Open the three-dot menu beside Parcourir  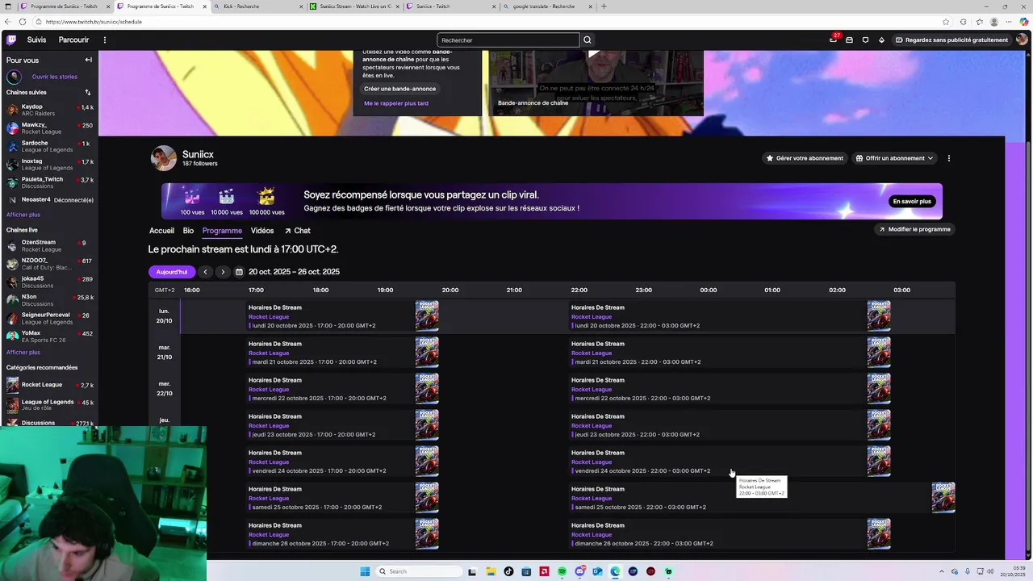pos(104,40)
